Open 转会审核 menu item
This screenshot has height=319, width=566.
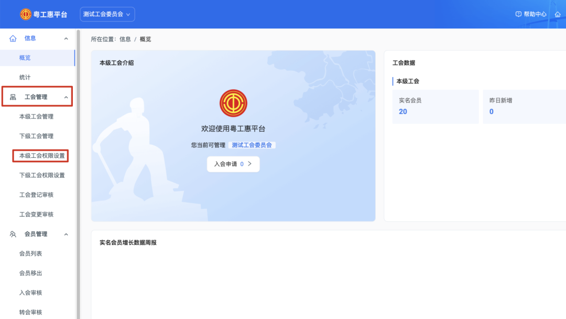pos(31,312)
